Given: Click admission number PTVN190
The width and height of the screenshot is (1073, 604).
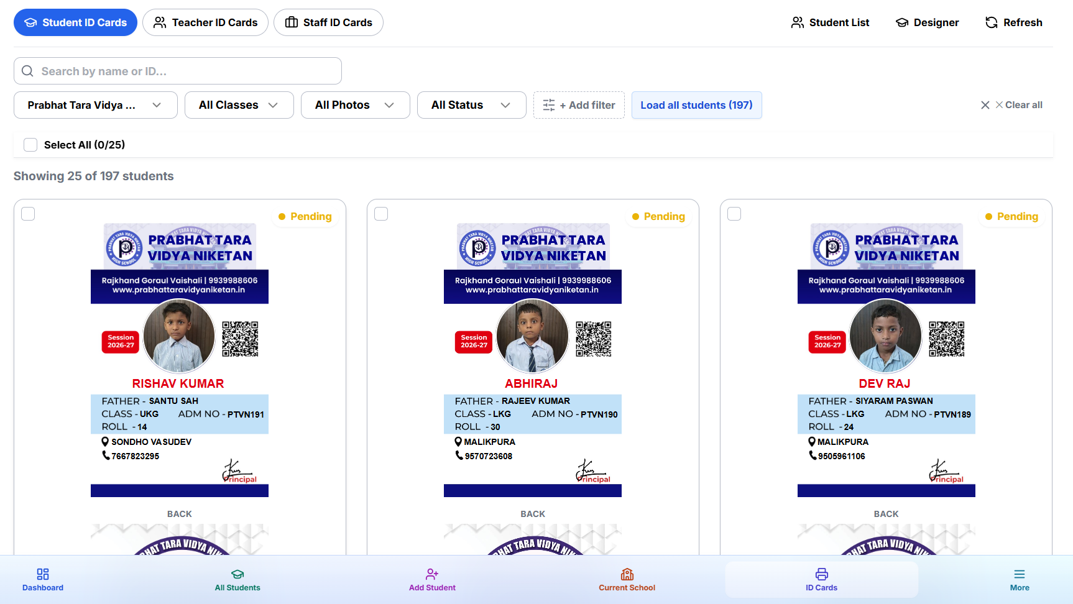Looking at the screenshot, I should coord(599,414).
